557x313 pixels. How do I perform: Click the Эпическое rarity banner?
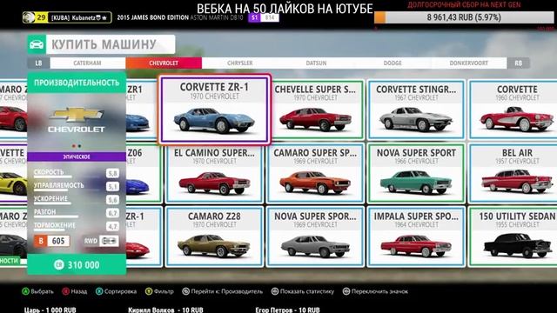tap(77, 156)
